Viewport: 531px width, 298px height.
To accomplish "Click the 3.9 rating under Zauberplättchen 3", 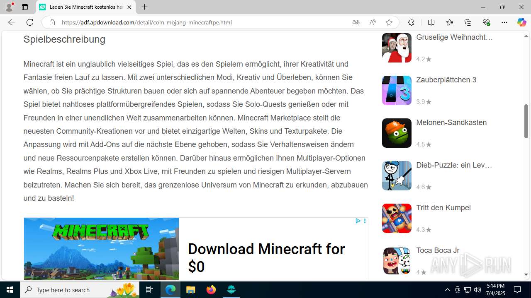I will pyautogui.click(x=424, y=102).
